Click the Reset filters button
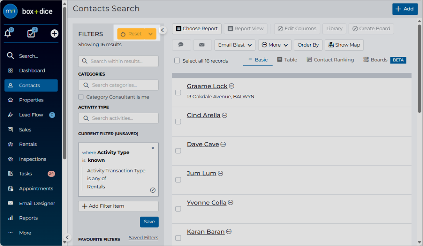Image resolution: width=423 pixels, height=246 pixels. pyautogui.click(x=131, y=34)
